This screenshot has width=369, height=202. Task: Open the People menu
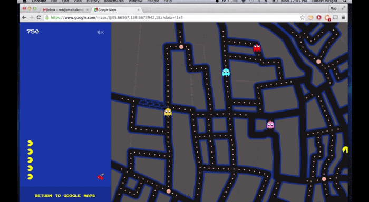pos(153,1)
